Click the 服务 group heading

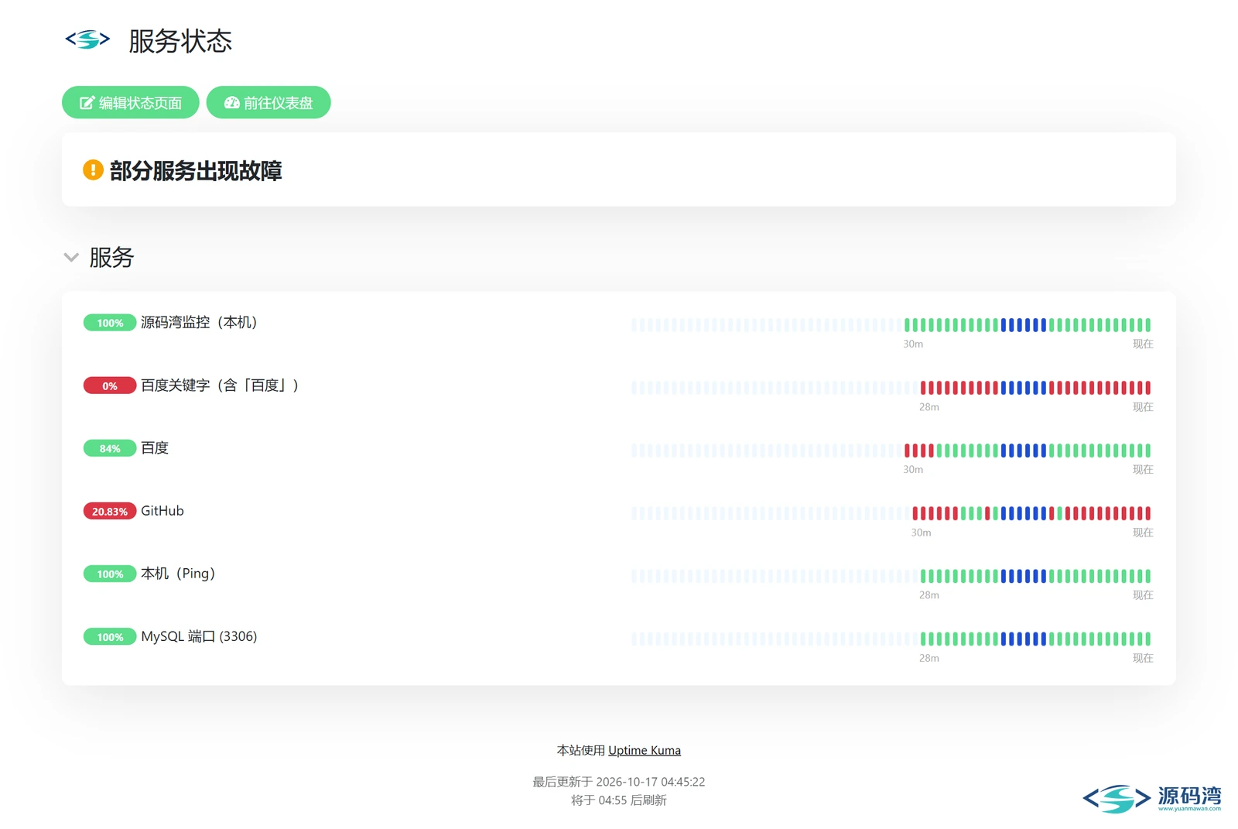point(111,257)
